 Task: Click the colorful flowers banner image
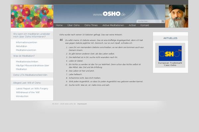[x=32, y=16]
